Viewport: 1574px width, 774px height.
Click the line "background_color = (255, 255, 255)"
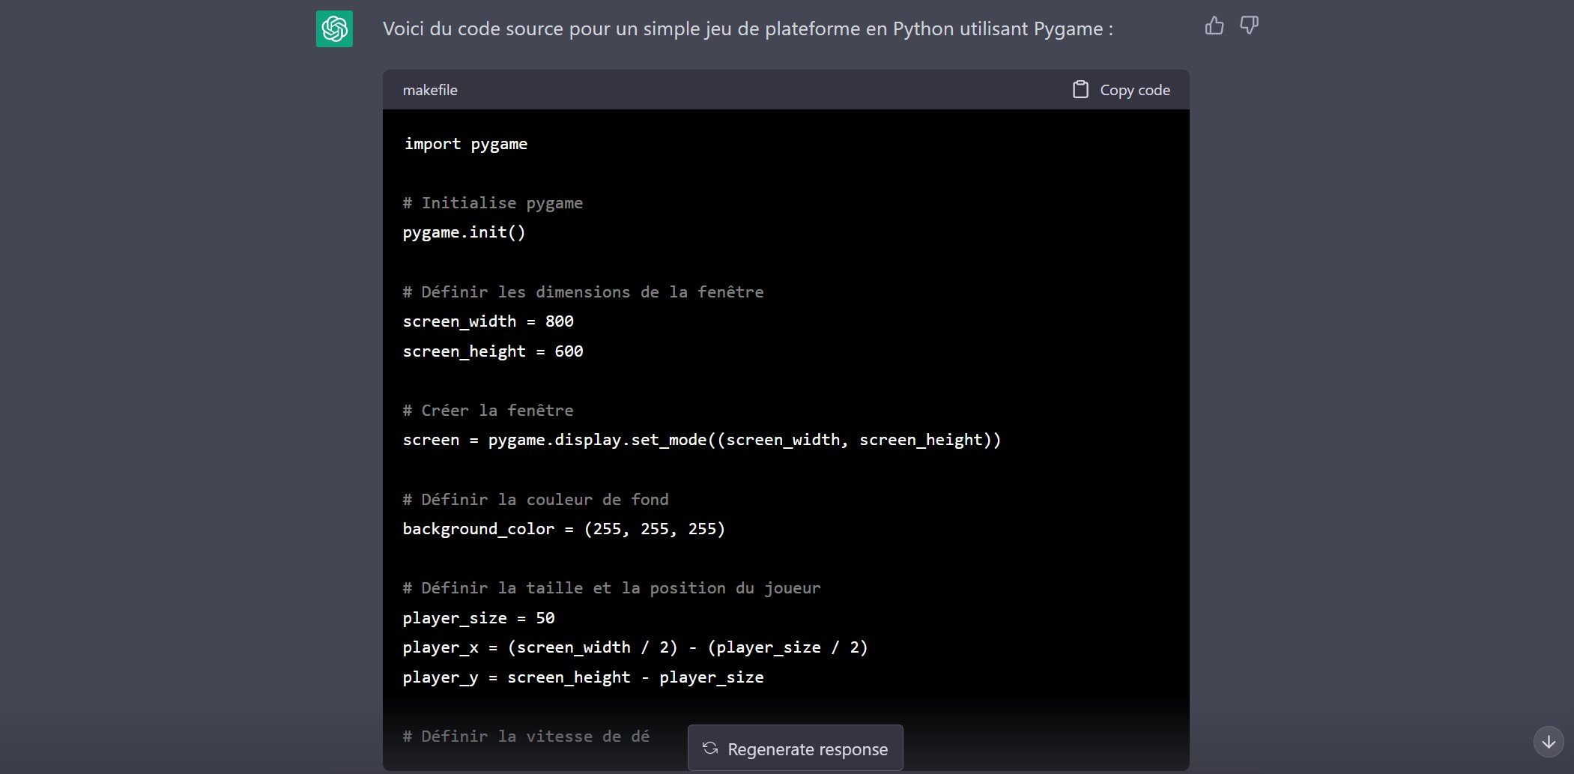pos(564,529)
